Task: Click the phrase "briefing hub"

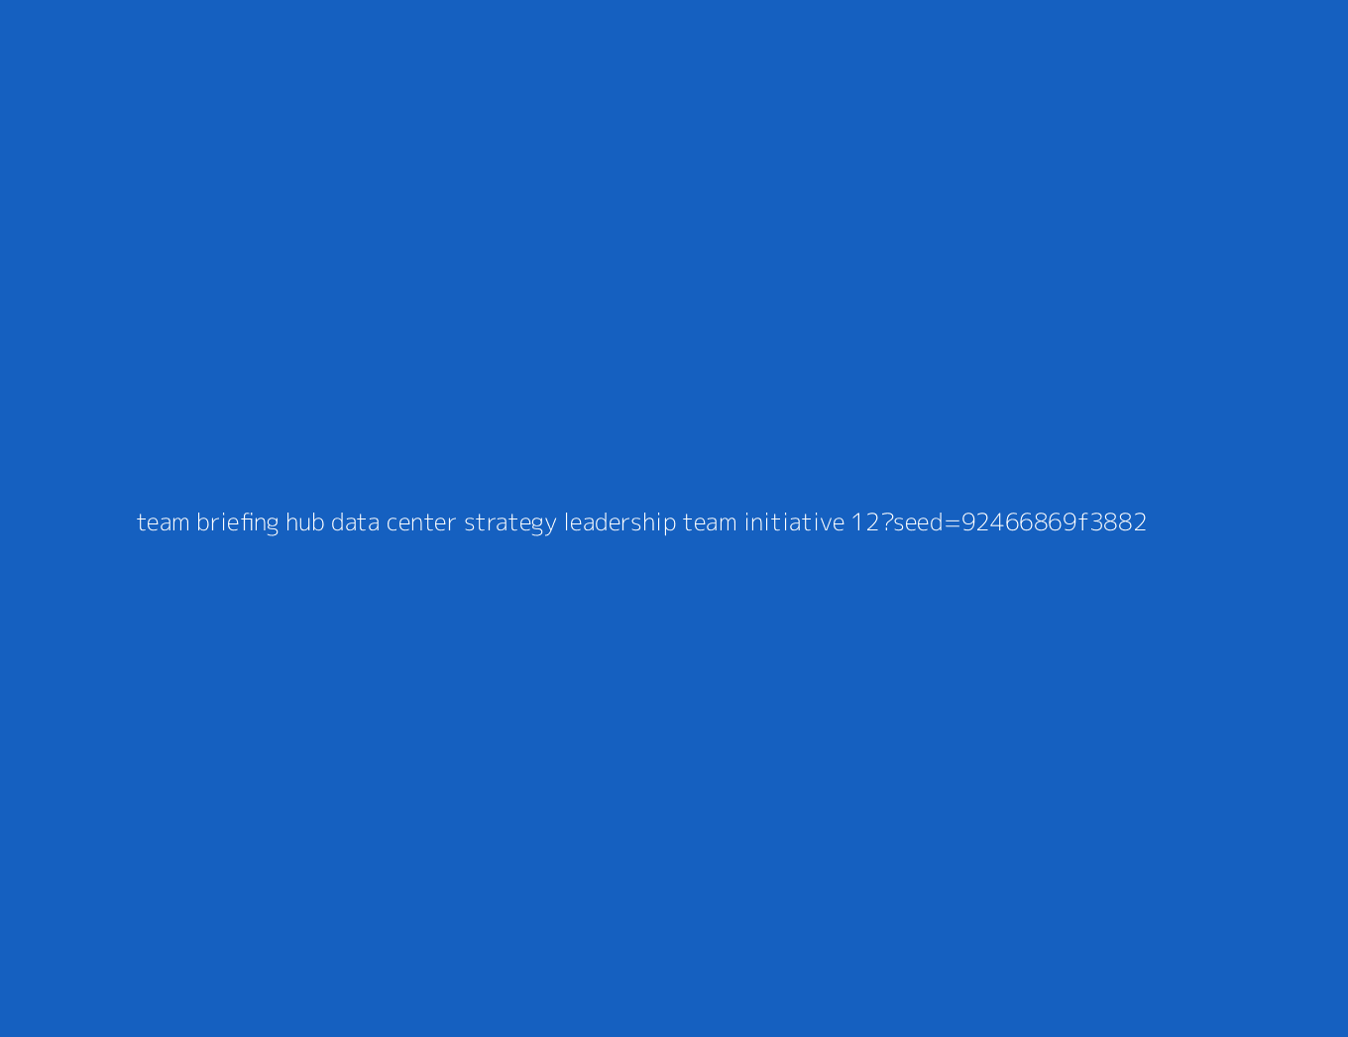Action: pyautogui.click(x=261, y=522)
